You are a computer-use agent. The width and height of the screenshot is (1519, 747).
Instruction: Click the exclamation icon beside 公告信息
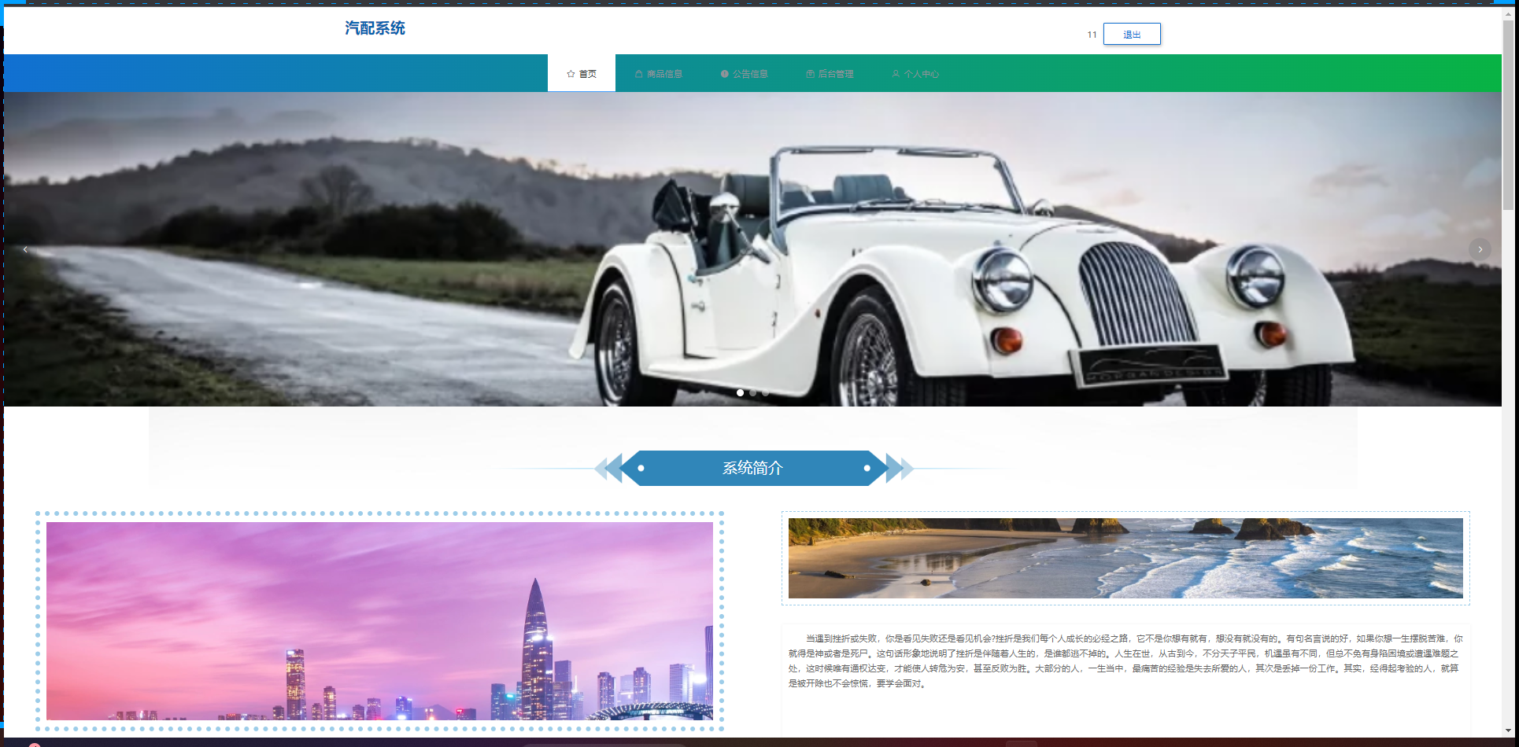point(724,74)
